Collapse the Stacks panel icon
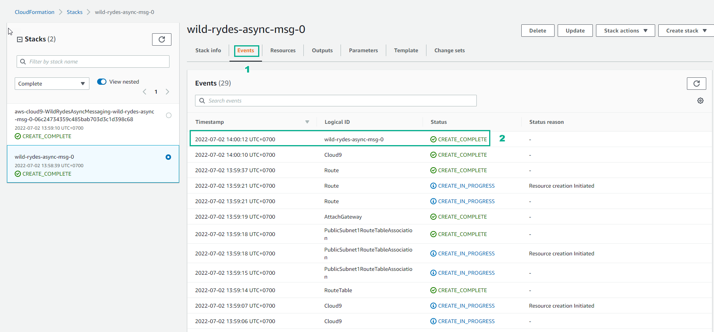 point(20,39)
